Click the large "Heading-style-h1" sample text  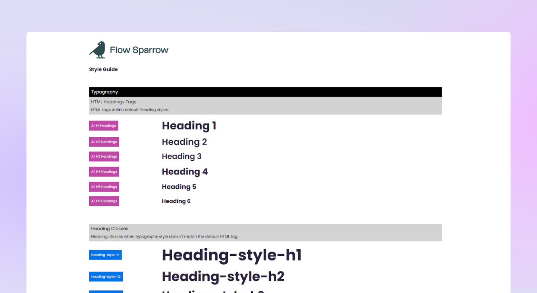coord(231,255)
